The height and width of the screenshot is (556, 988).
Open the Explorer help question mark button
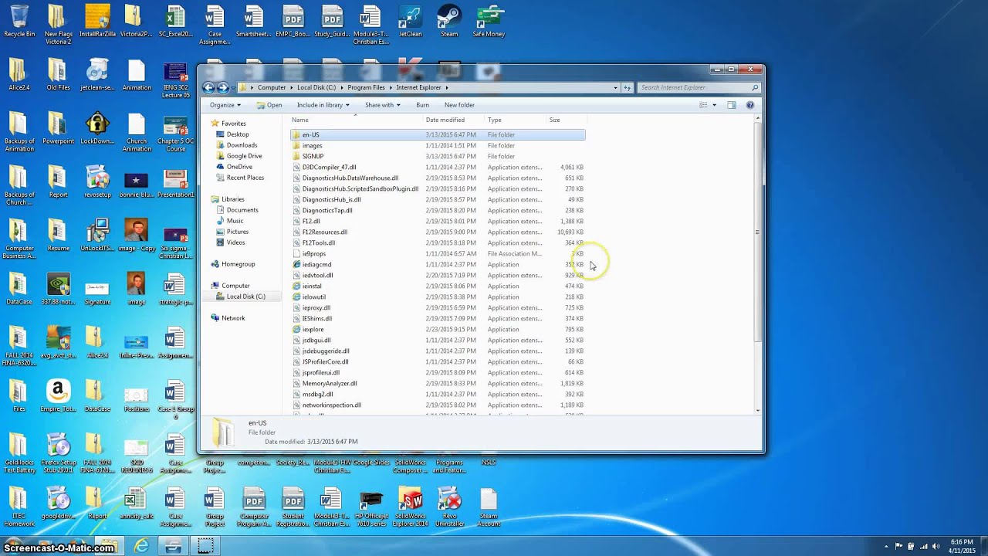749,105
